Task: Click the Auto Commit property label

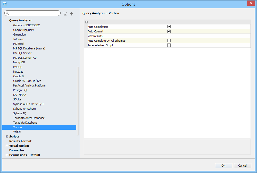Action: click(95, 31)
